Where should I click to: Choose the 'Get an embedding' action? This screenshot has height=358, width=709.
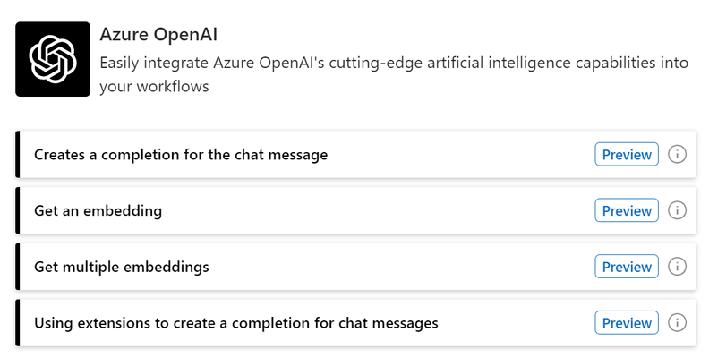(x=98, y=211)
